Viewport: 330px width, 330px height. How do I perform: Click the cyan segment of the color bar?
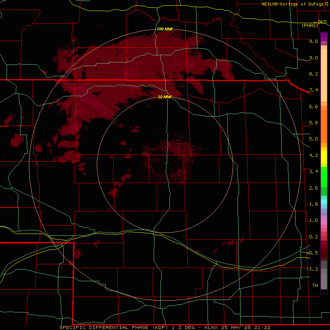tap(324, 202)
